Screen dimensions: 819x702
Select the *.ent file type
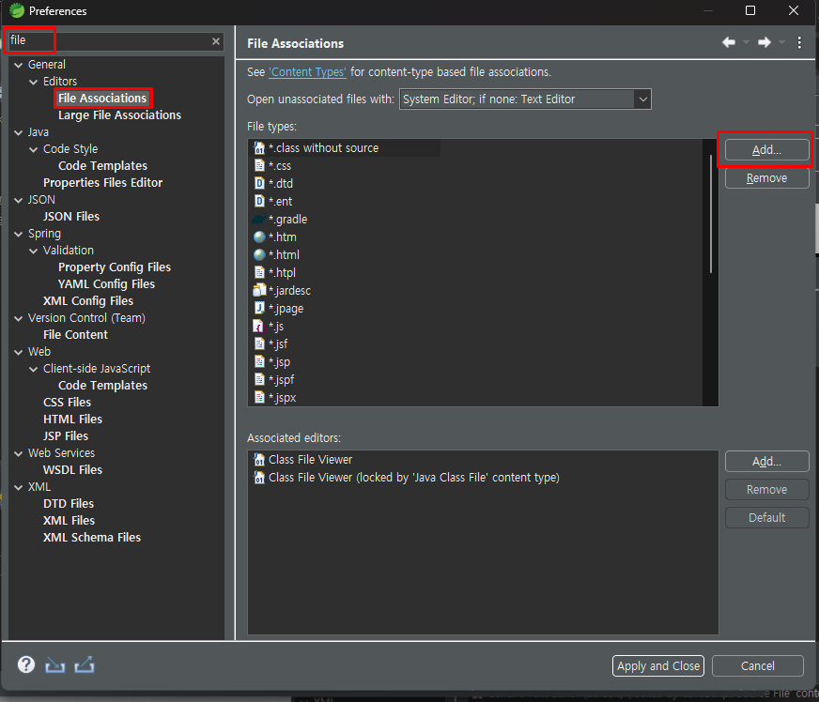272,202
